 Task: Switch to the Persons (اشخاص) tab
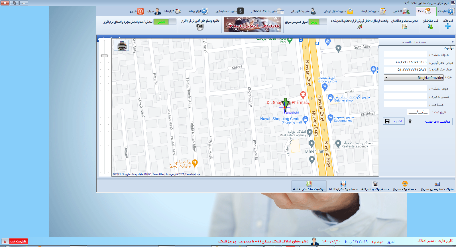tap(401, 11)
